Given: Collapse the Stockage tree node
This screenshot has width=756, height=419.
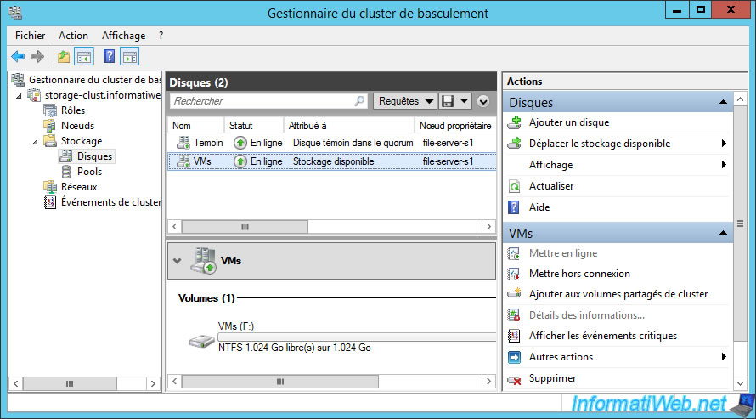Looking at the screenshot, I should click(35, 142).
